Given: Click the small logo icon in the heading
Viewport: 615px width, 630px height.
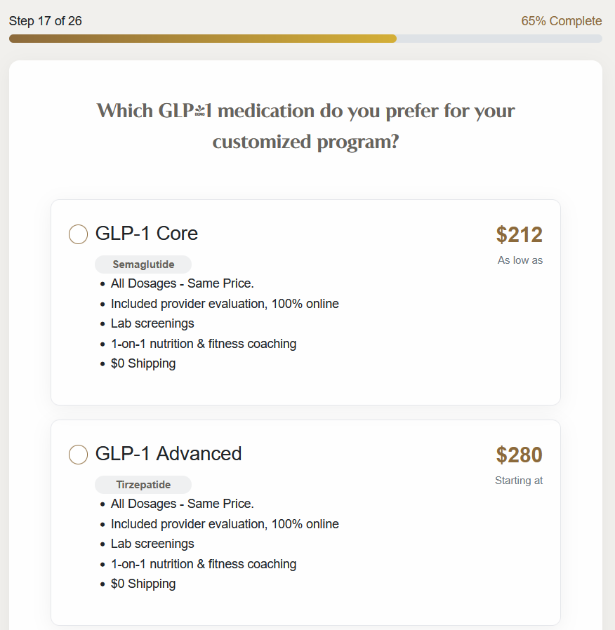Looking at the screenshot, I should click(200, 111).
